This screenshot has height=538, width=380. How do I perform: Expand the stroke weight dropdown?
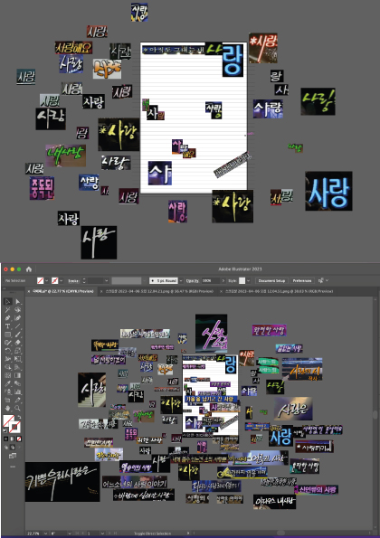click(107, 280)
